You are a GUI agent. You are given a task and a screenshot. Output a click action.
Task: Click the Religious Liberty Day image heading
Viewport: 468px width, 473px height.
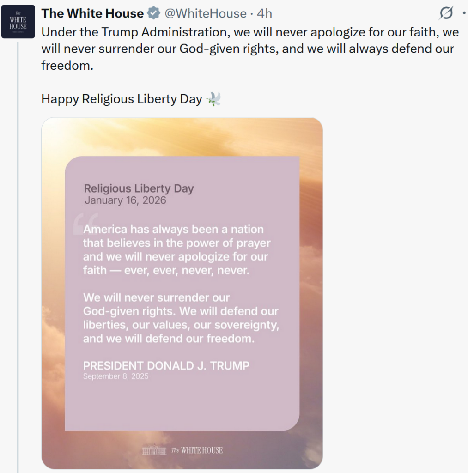pyautogui.click(x=139, y=188)
